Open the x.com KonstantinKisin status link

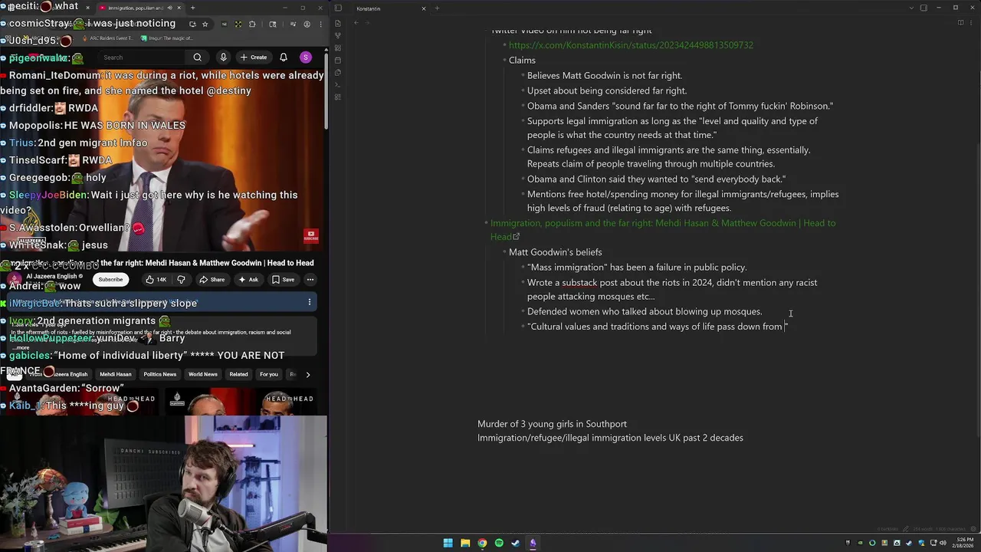(631, 45)
